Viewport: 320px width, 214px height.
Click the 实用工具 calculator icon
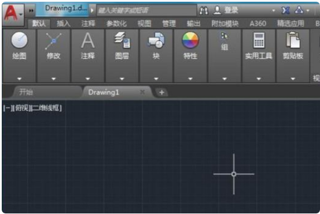(x=259, y=40)
